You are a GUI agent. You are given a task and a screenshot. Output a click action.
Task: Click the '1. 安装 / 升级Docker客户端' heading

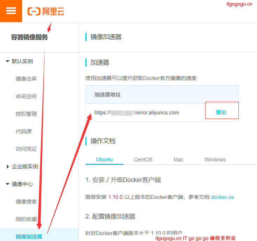tap(123, 180)
